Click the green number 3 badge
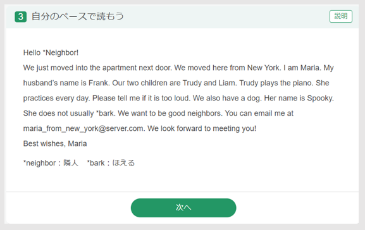 20,16
